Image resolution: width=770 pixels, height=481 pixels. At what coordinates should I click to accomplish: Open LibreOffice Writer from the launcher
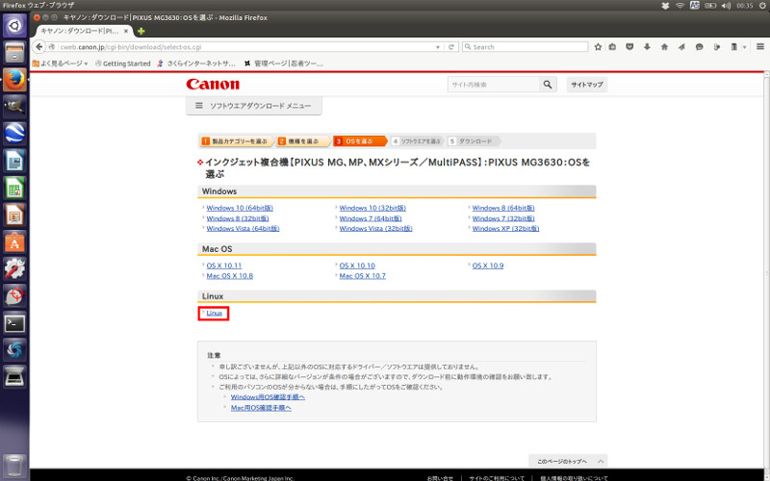tap(14, 161)
